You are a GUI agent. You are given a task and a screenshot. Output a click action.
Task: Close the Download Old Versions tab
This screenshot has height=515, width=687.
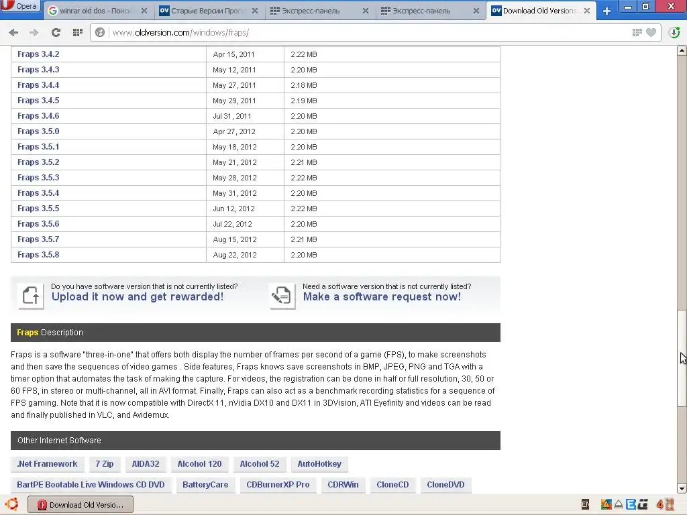(587, 11)
